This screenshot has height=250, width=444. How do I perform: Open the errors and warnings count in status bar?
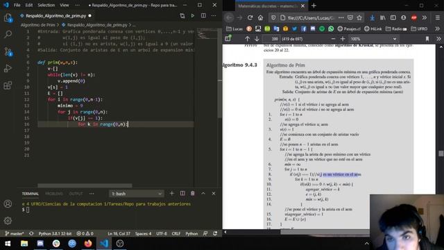tap(85, 233)
